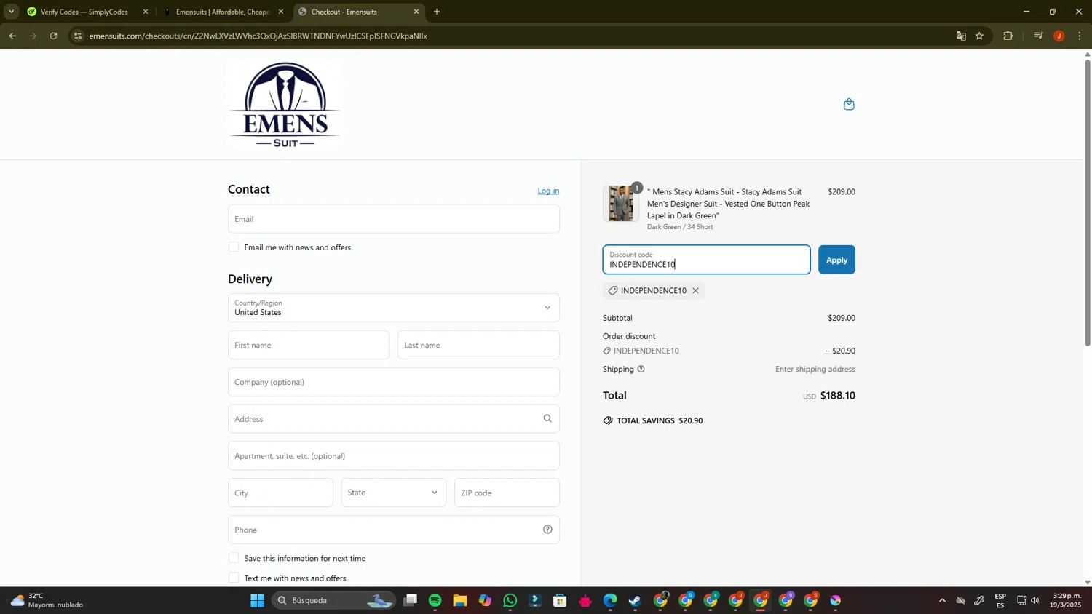Click the Total amount $188.10

click(837, 396)
